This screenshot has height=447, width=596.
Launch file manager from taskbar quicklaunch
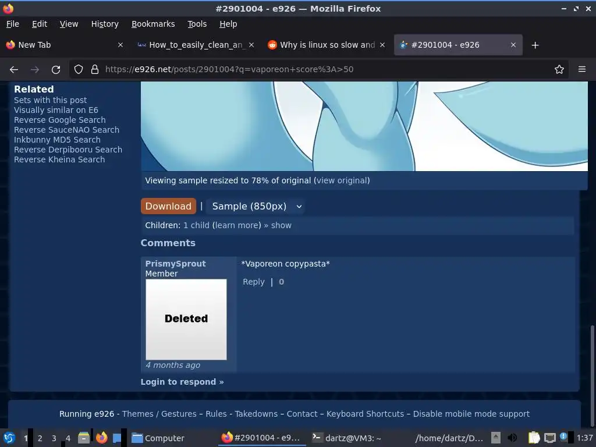tap(84, 438)
